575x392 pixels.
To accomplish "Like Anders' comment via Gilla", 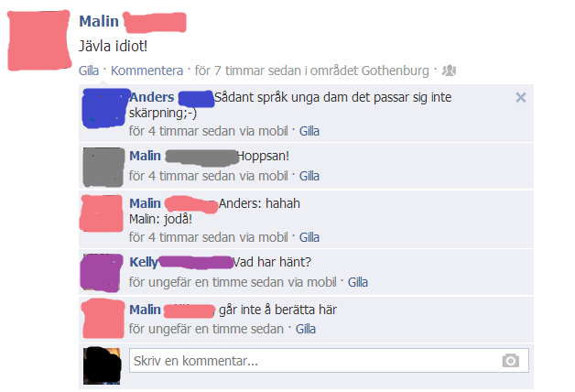I will click(309, 131).
